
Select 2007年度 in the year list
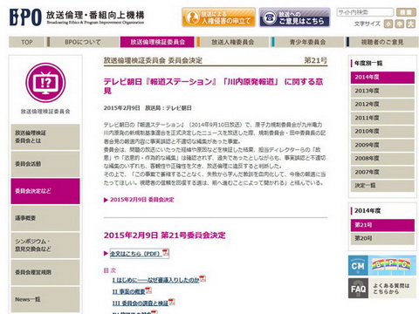[382, 172]
